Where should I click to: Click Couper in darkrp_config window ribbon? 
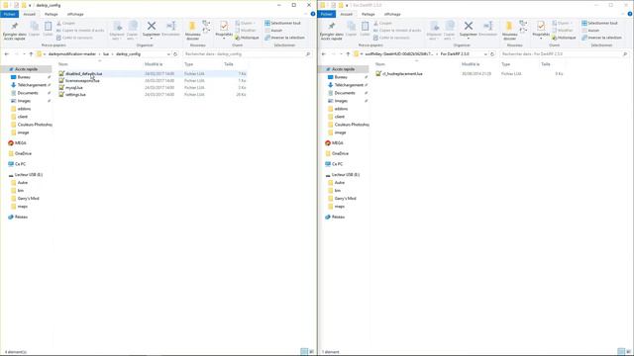pyautogui.click(x=66, y=23)
